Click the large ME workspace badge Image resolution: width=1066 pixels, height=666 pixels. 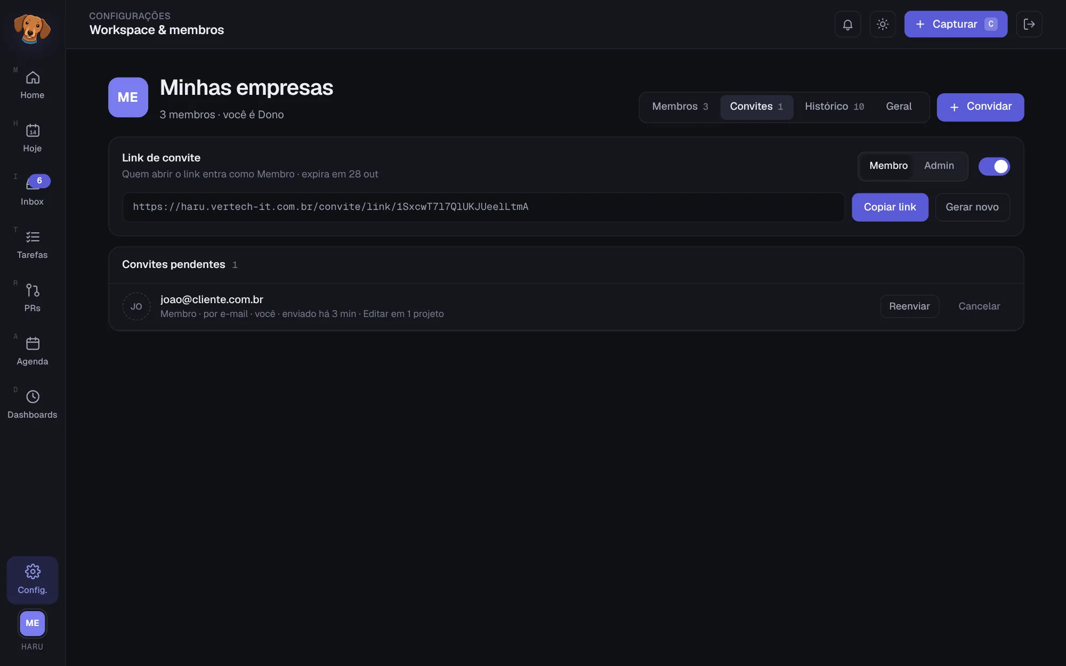128,97
